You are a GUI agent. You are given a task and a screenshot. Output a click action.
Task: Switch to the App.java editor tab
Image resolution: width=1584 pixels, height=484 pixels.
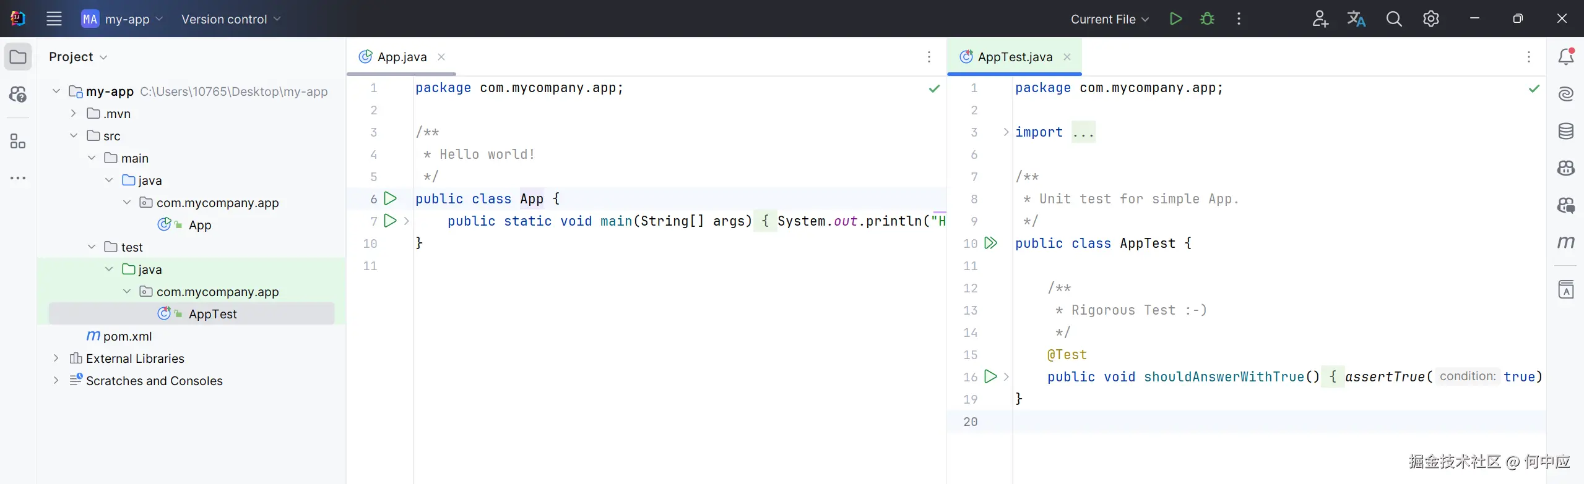[x=401, y=57]
